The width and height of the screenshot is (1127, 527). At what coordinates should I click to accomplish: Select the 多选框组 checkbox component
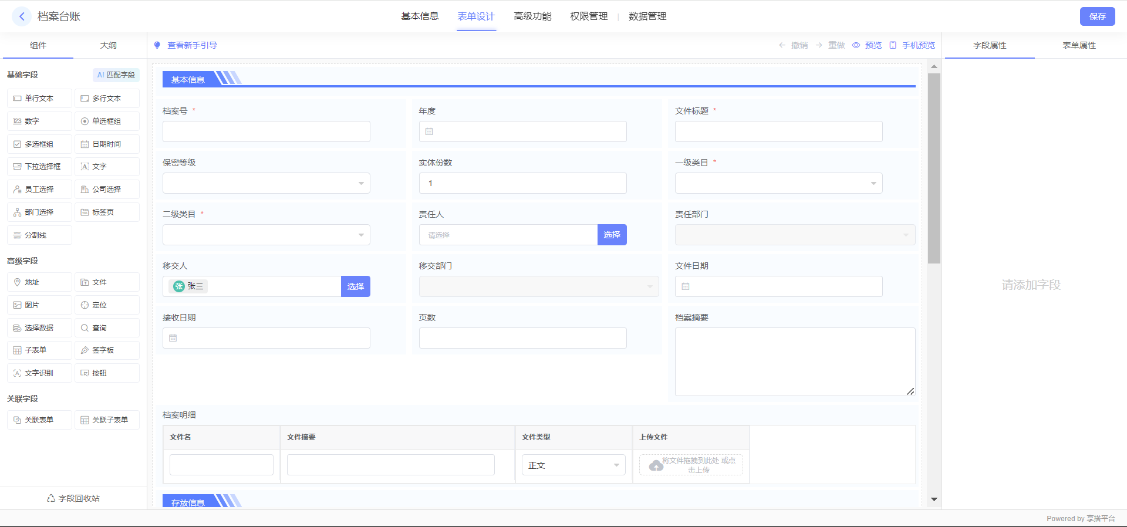point(39,144)
